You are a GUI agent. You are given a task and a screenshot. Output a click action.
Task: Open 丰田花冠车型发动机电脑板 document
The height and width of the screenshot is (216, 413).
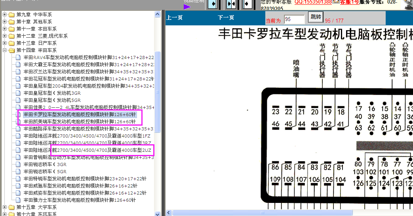[89, 78]
